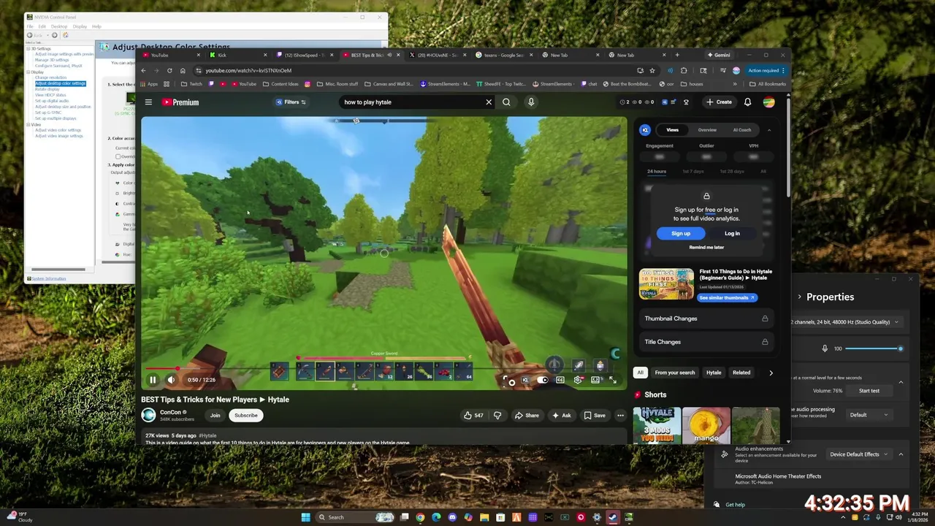The height and width of the screenshot is (526, 935).
Task: Open the YouTube account avatar menu
Action: click(768, 102)
